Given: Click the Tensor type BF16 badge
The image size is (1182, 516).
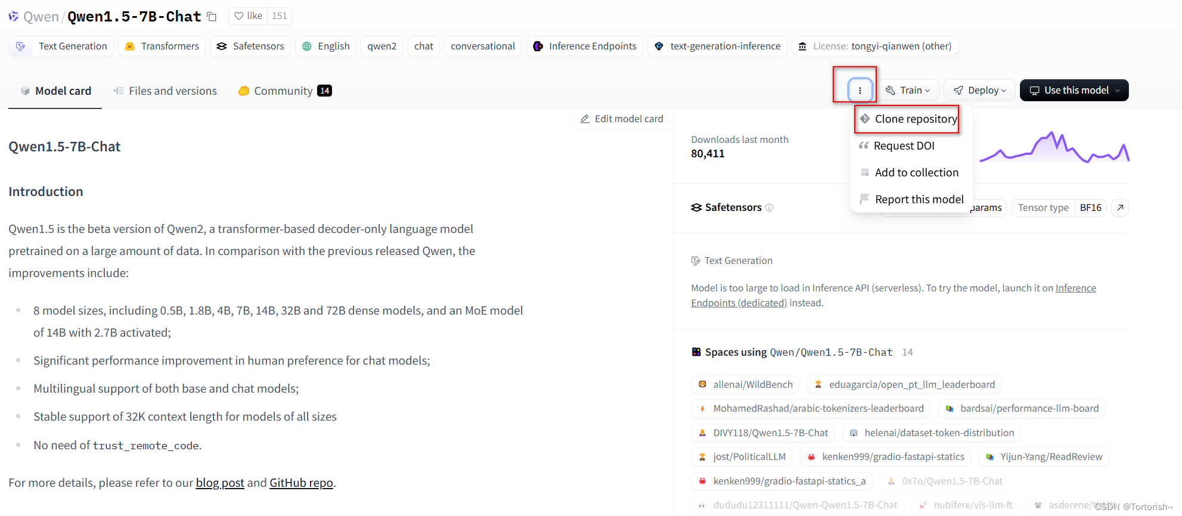Looking at the screenshot, I should [x=1059, y=207].
